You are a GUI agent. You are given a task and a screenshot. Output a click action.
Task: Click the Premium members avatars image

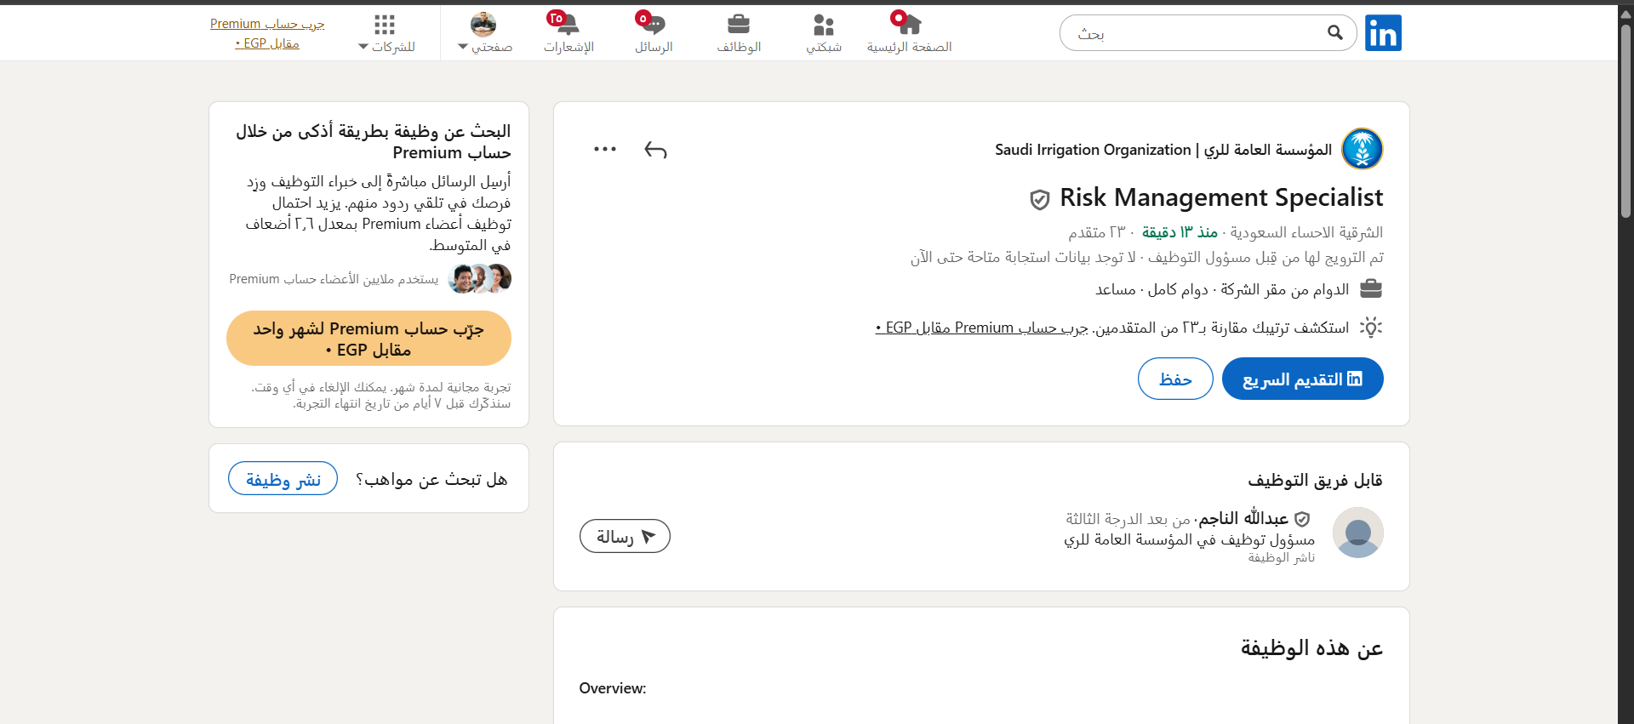(480, 278)
